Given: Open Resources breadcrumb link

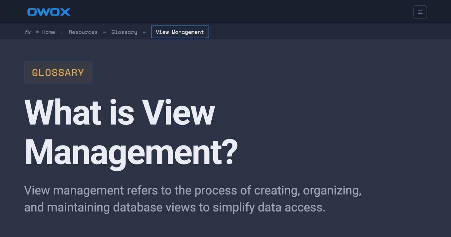Looking at the screenshot, I should (83, 32).
